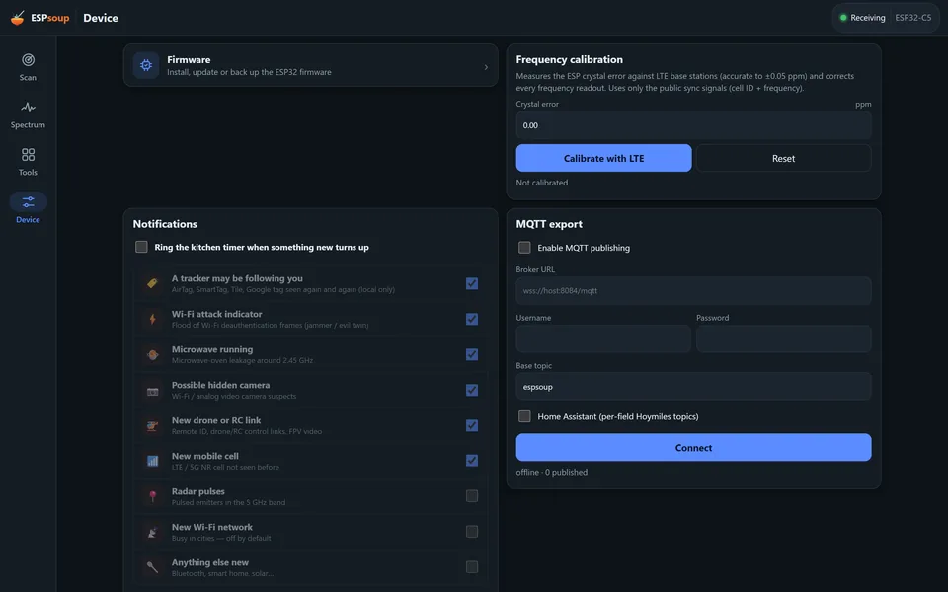Uncheck Wi-Fi attack indicator notification

click(472, 319)
